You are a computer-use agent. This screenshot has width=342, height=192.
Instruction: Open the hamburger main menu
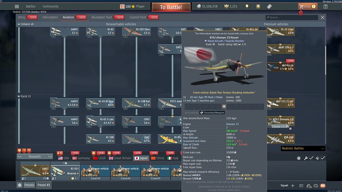tap(17, 6)
